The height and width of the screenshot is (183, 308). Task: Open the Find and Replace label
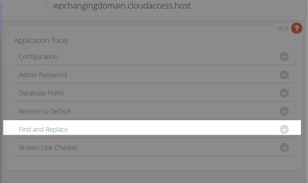click(x=43, y=130)
